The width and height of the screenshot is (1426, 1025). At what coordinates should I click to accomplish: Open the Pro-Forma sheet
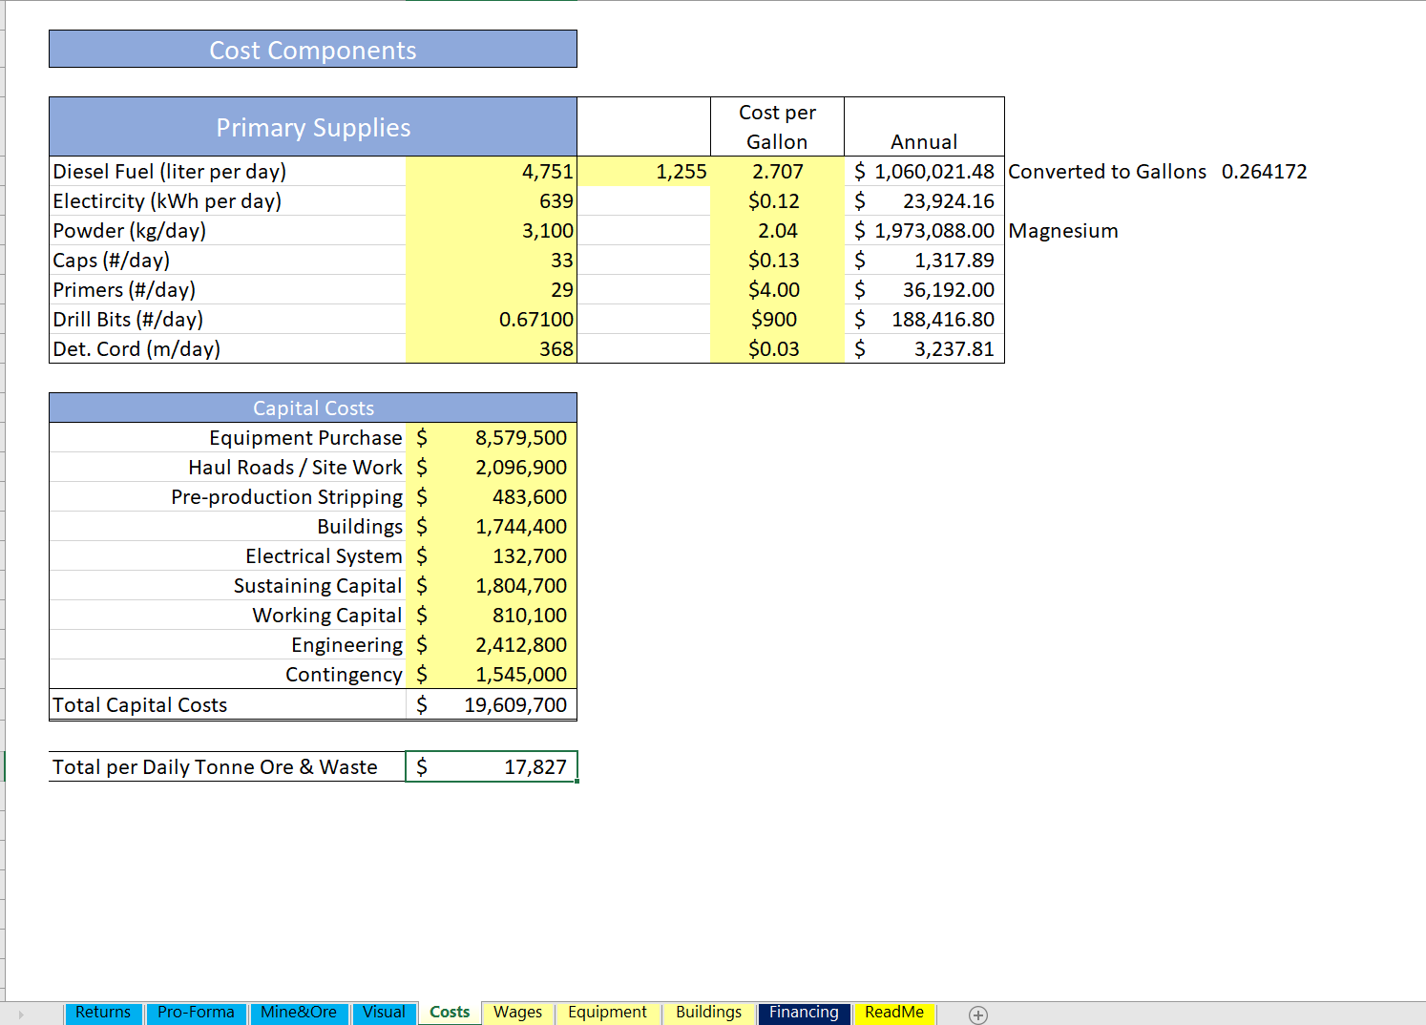(x=196, y=1013)
